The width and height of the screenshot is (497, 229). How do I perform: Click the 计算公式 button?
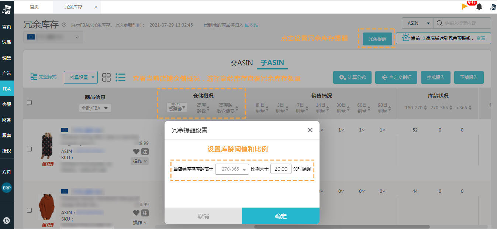click(352, 77)
